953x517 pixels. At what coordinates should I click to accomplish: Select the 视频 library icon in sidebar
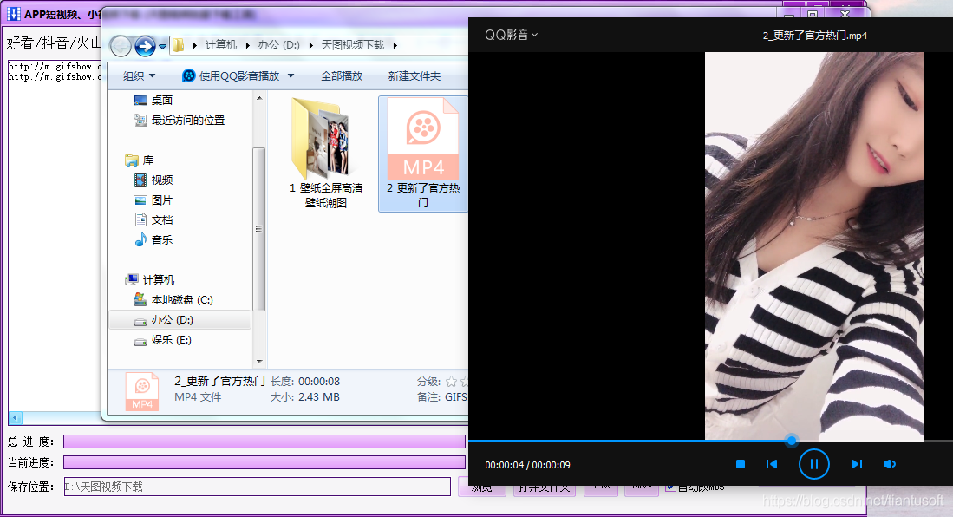pyautogui.click(x=140, y=180)
